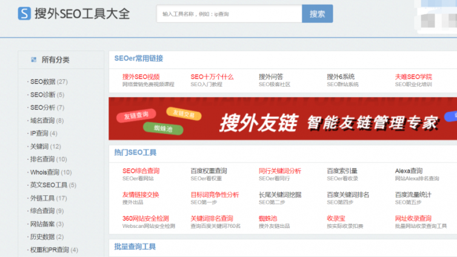Open the 友情链接交换 tool

pos(141,195)
